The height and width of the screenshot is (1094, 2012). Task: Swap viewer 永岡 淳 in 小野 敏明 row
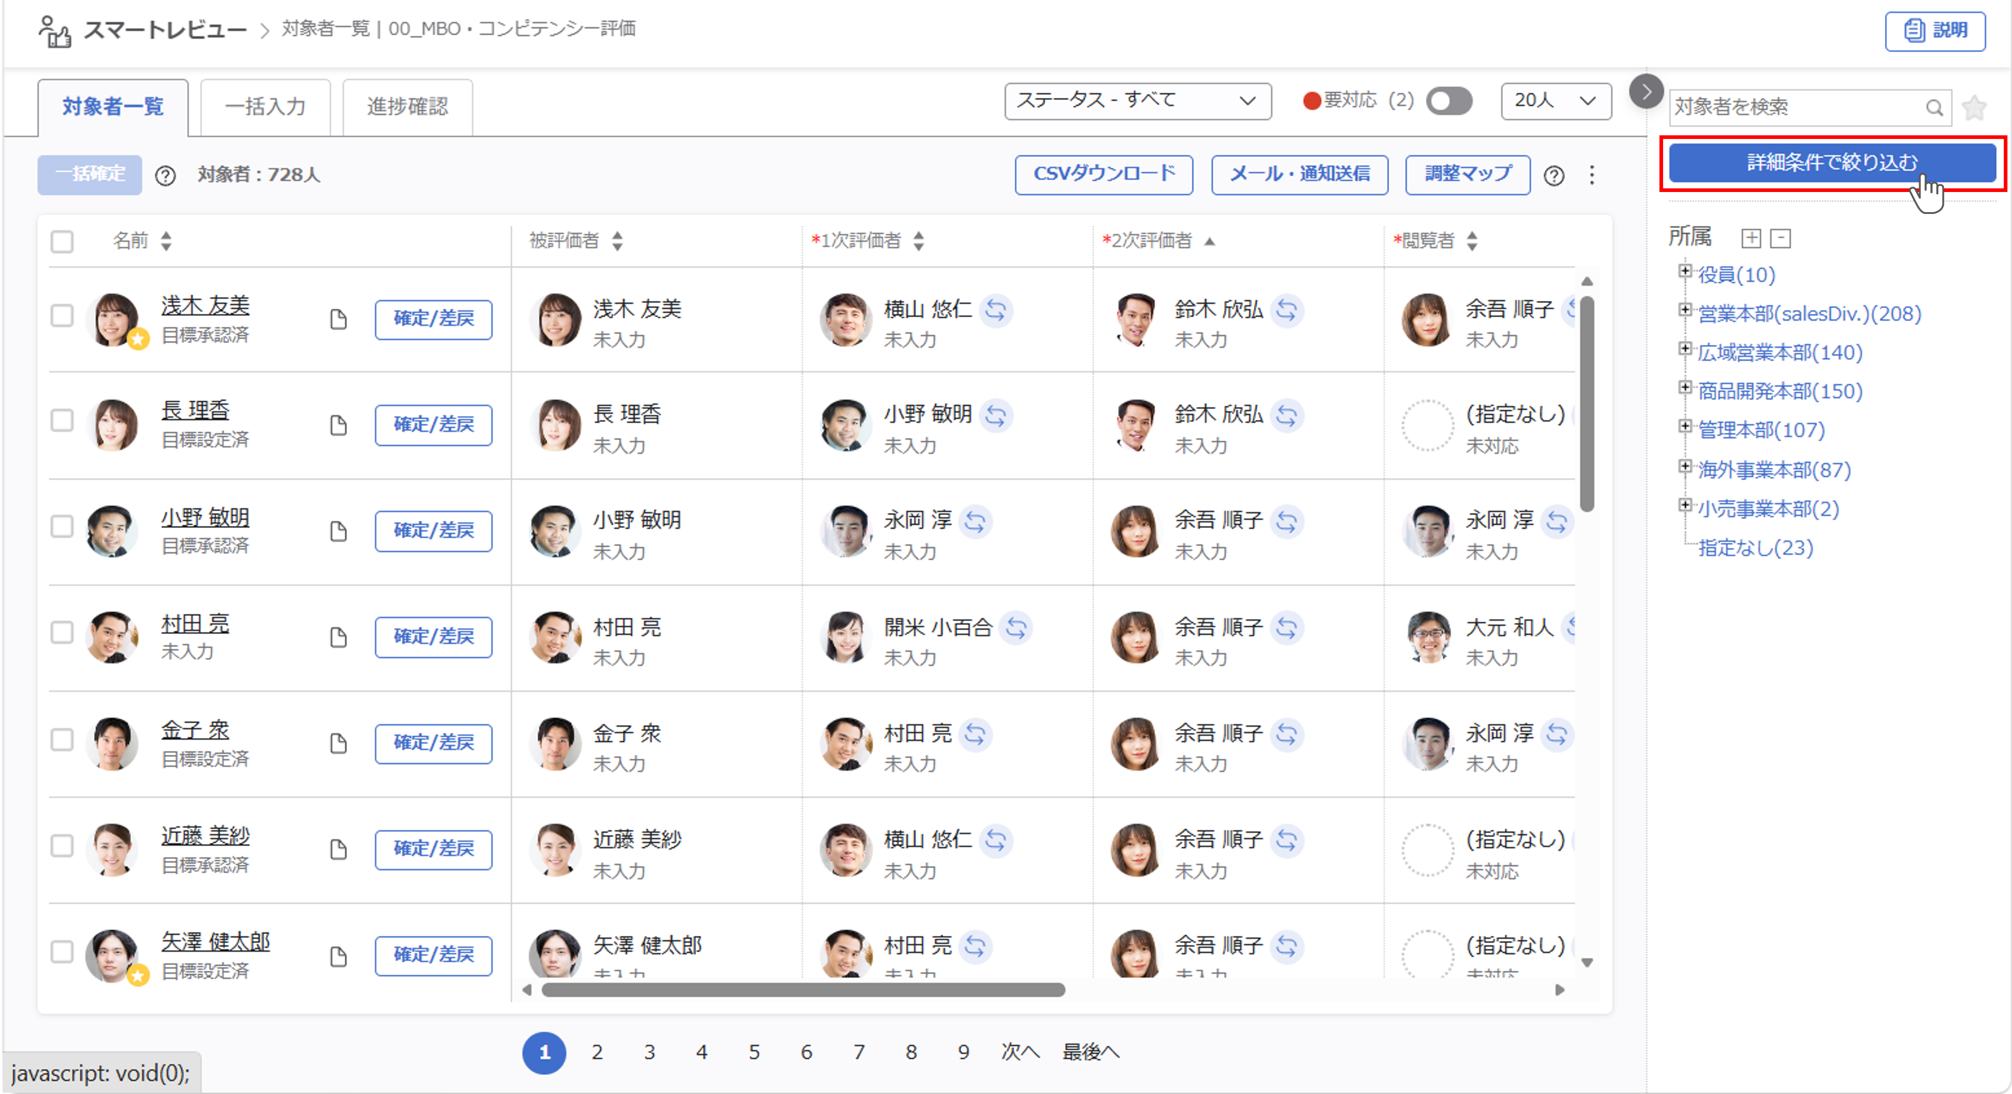coord(1556,522)
